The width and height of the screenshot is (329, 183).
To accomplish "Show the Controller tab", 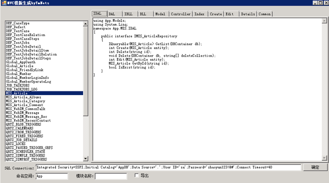I will click(x=181, y=14).
